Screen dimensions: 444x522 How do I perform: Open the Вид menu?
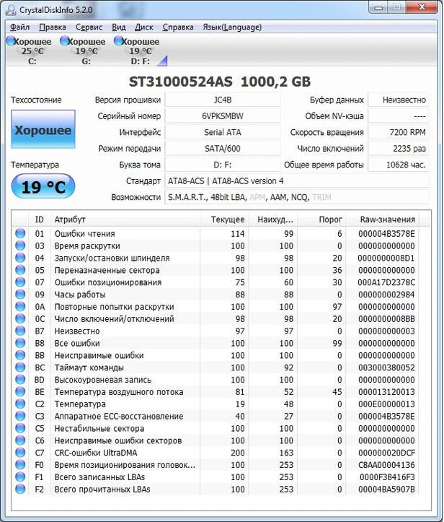[119, 27]
